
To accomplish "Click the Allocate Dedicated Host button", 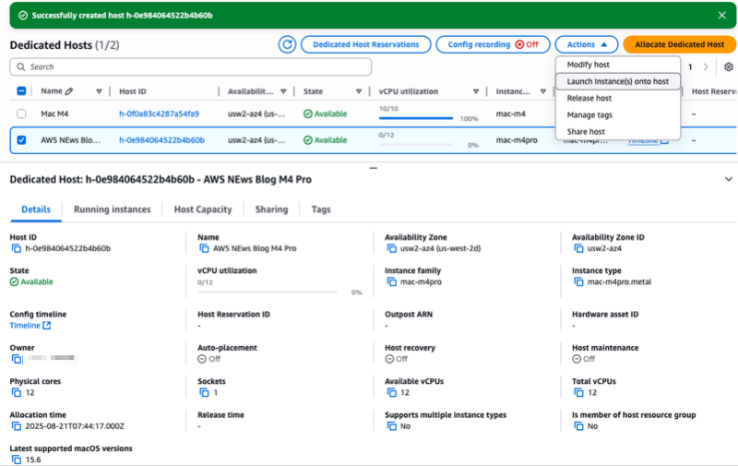I will (x=679, y=44).
